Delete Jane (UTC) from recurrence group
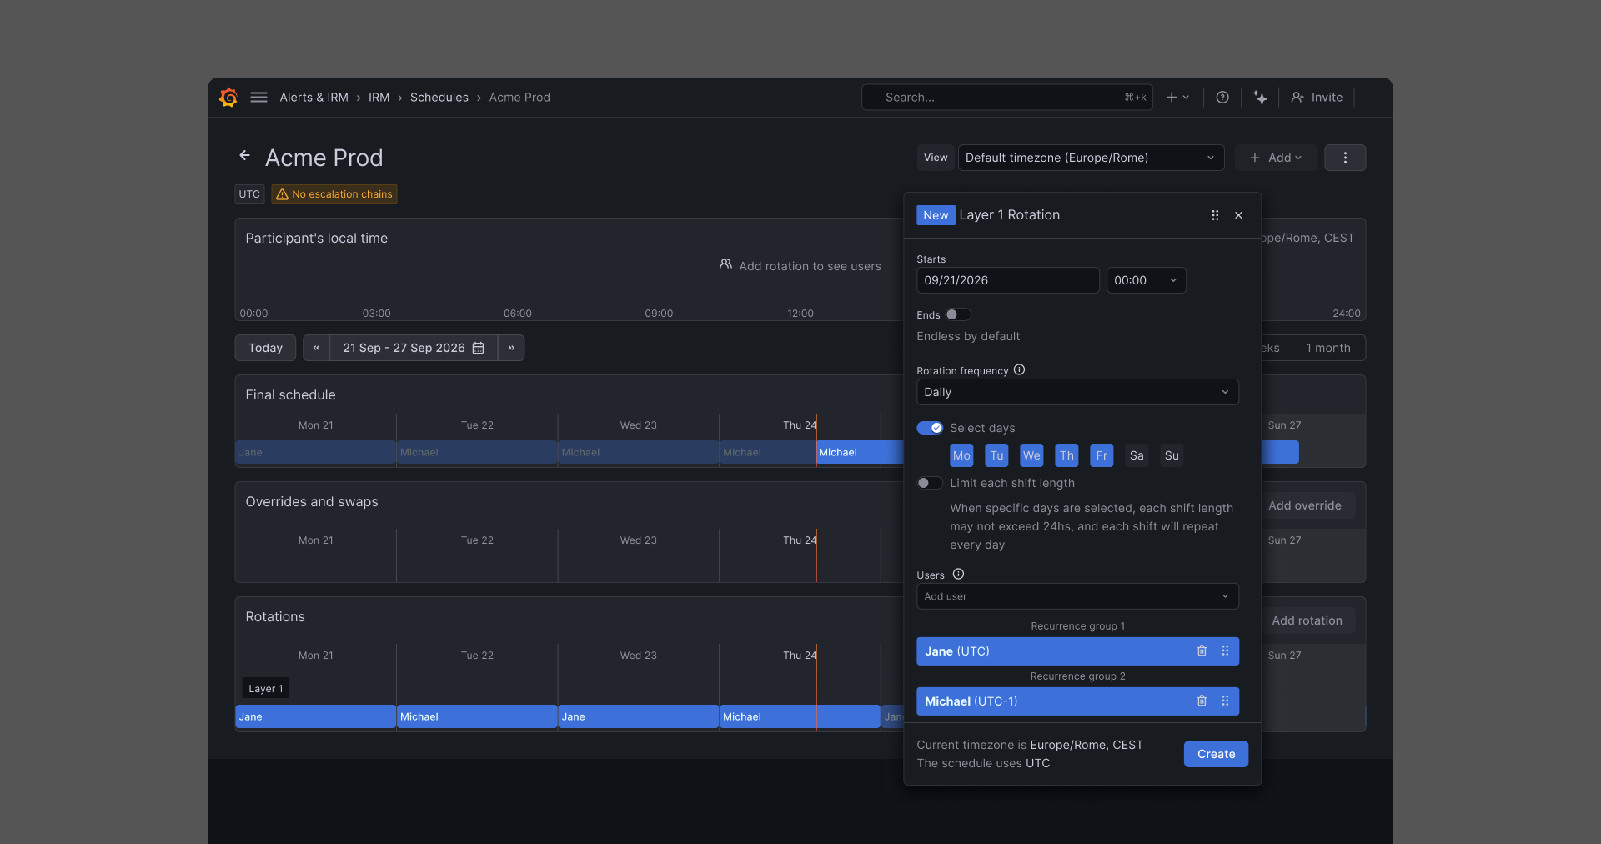This screenshot has width=1601, height=844. pyautogui.click(x=1202, y=651)
